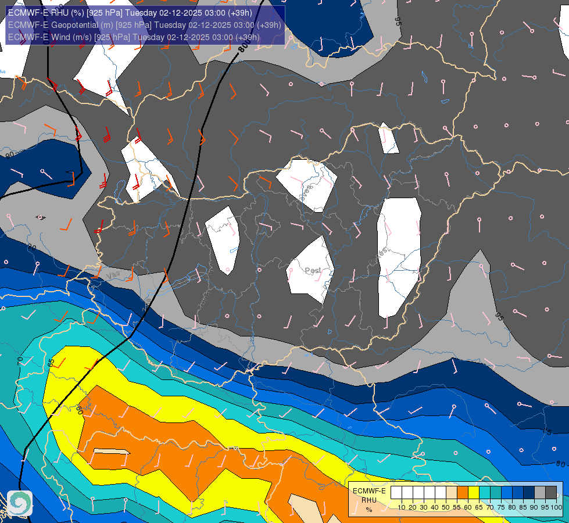The image size is (569, 523).
Task: Click the yellow 60-65 legend swatch
Action: (x=473, y=493)
